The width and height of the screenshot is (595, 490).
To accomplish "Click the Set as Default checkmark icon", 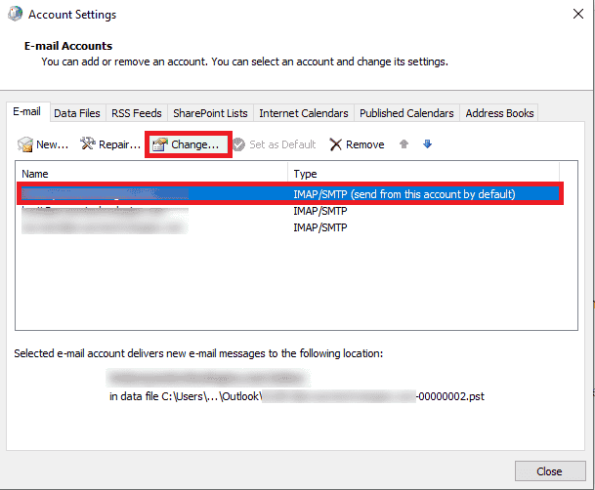I will (238, 144).
